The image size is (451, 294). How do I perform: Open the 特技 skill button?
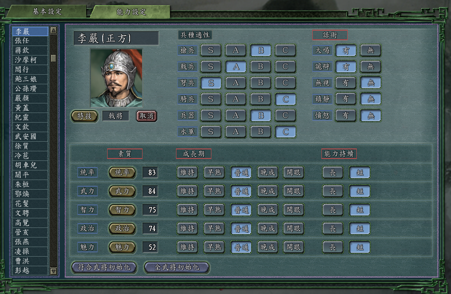coord(84,116)
